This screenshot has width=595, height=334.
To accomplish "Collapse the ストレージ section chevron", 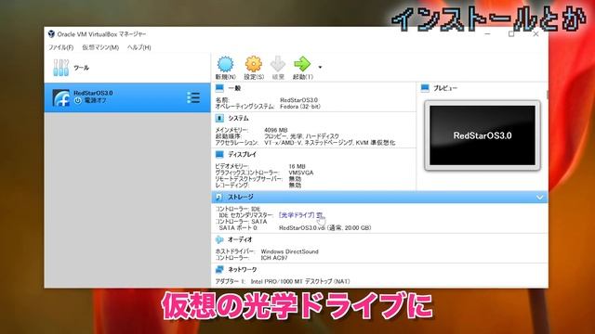I will (x=539, y=198).
